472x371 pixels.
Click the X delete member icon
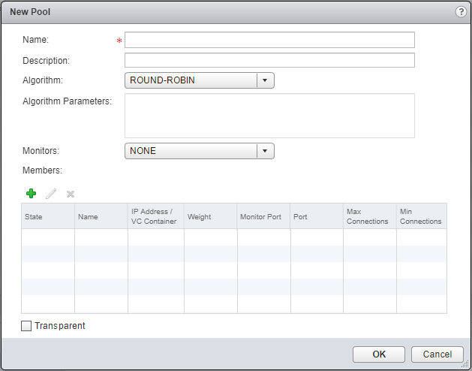pos(71,194)
